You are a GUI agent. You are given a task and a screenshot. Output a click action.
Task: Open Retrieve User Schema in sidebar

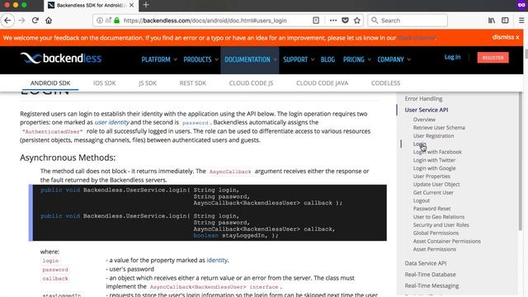point(439,128)
